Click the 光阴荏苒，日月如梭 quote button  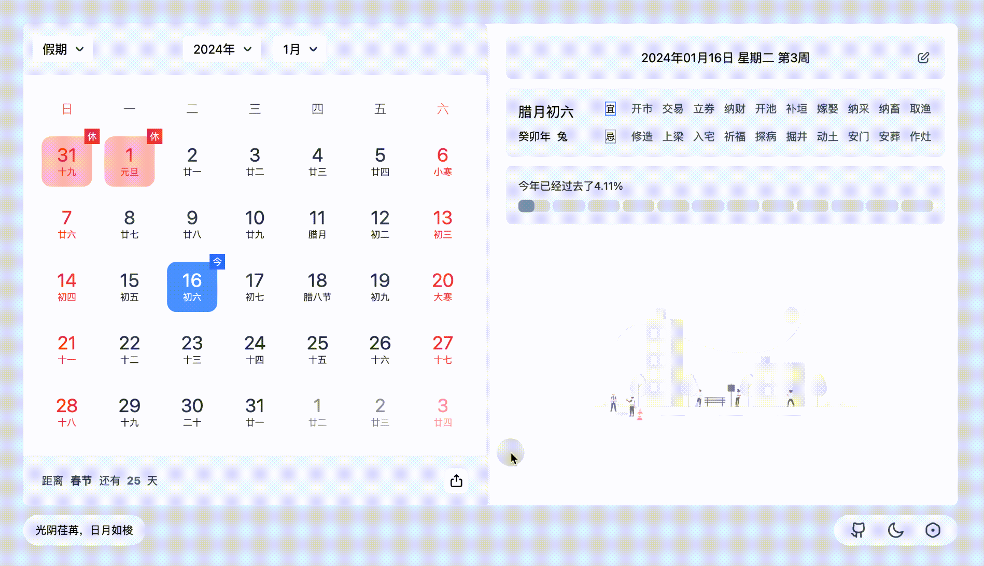[84, 530]
